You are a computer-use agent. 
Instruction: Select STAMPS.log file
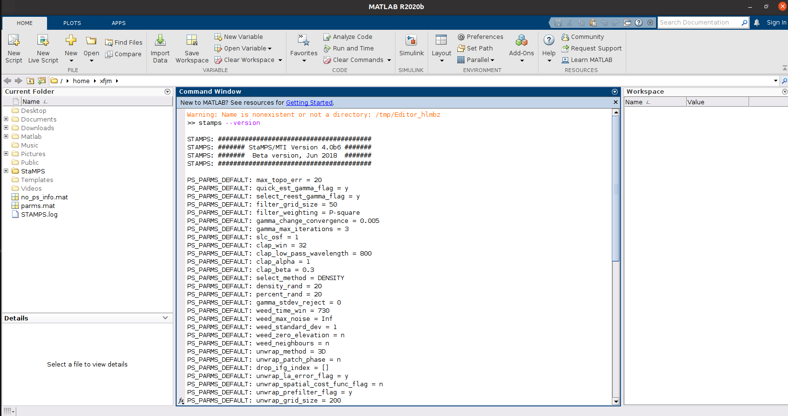(x=39, y=214)
